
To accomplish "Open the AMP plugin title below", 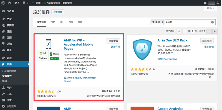I will (67, 109).
